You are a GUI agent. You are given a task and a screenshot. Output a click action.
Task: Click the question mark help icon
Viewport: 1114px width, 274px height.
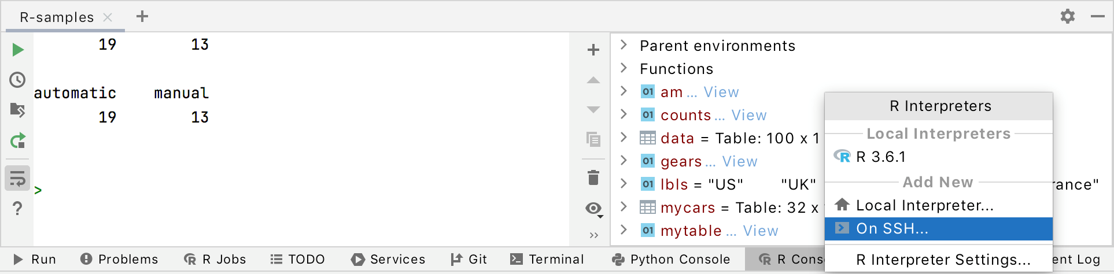[x=18, y=208]
